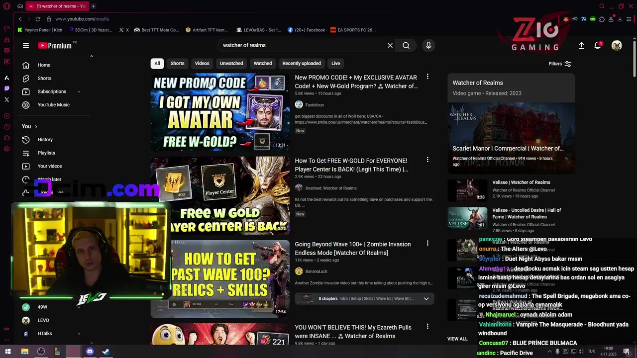This screenshot has height=358, width=637.
Task: Select the All filter chip
Action: tap(157, 63)
